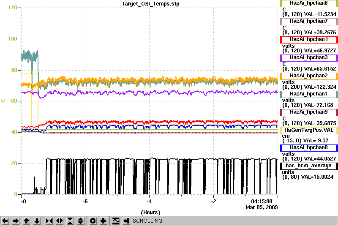Image resolution: width=338 pixels, height=226 pixels.
Task: Pan the plot left with the left arrow
Action: (5, 221)
